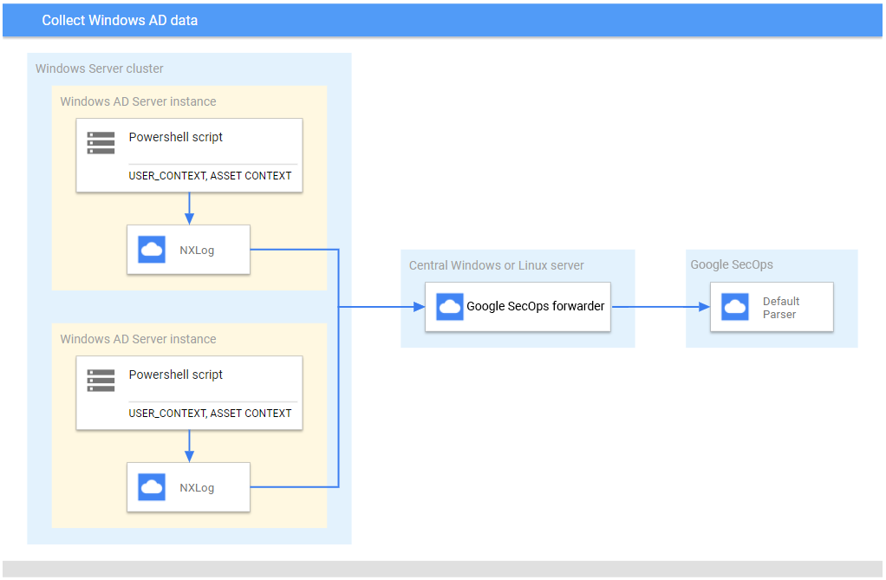This screenshot has width=886, height=580.
Task: Select the Google SecOps forwarder cloud icon
Action: coord(449,306)
